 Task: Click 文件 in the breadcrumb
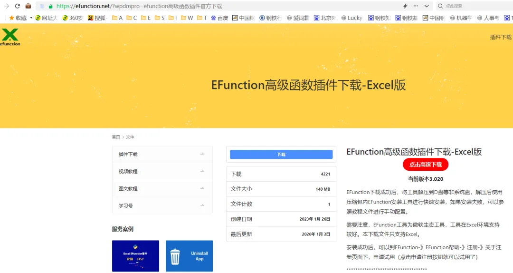tap(130, 137)
